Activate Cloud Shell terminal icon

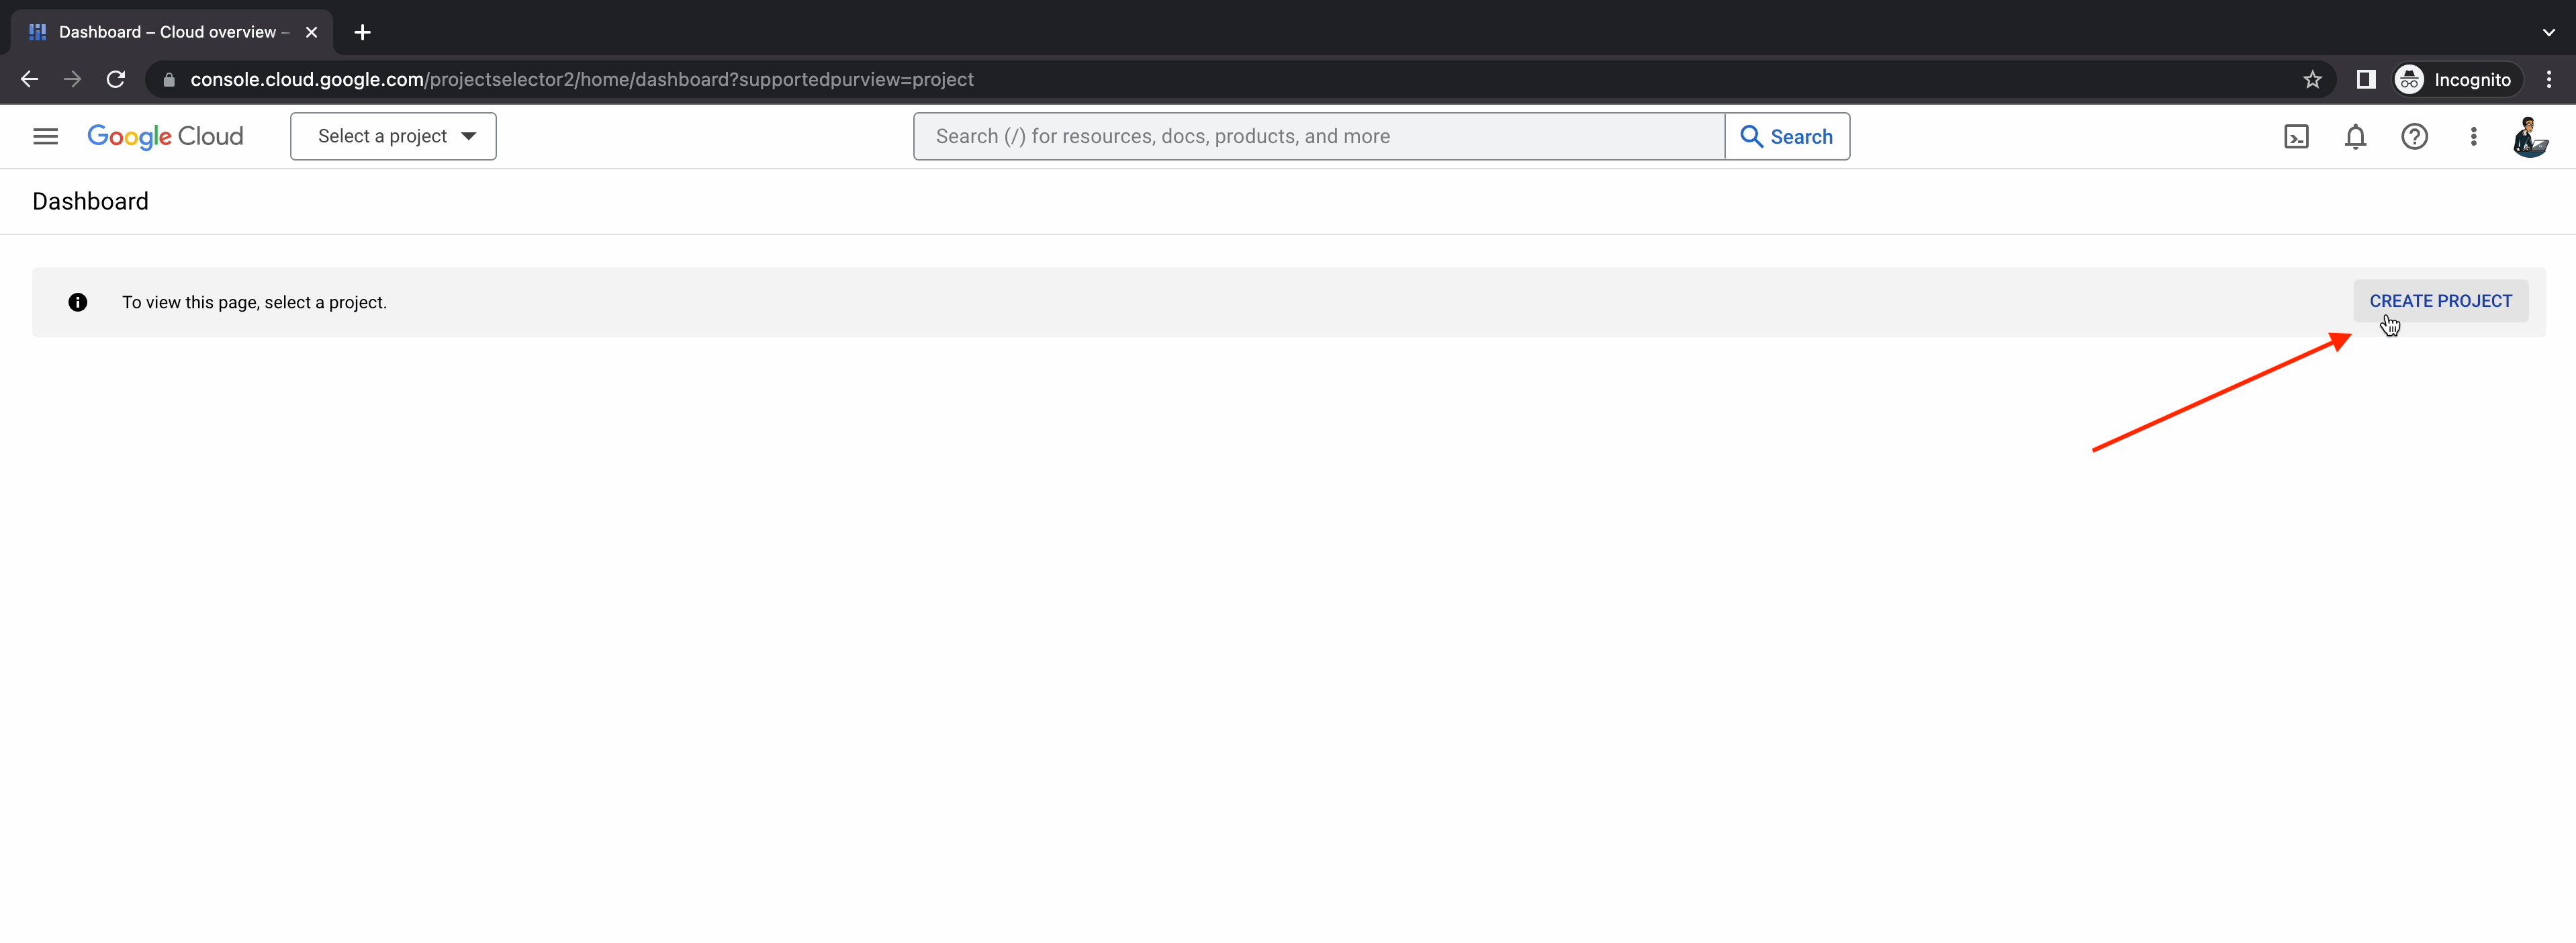[2296, 136]
